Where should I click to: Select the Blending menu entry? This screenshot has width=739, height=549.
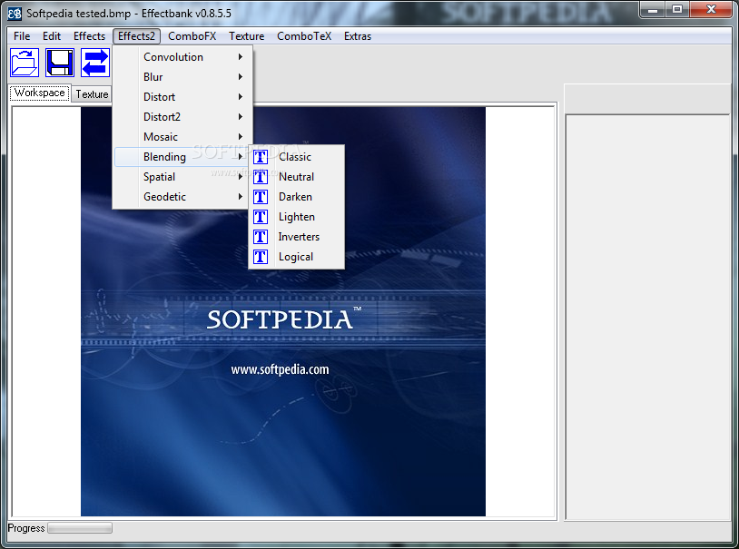point(182,157)
